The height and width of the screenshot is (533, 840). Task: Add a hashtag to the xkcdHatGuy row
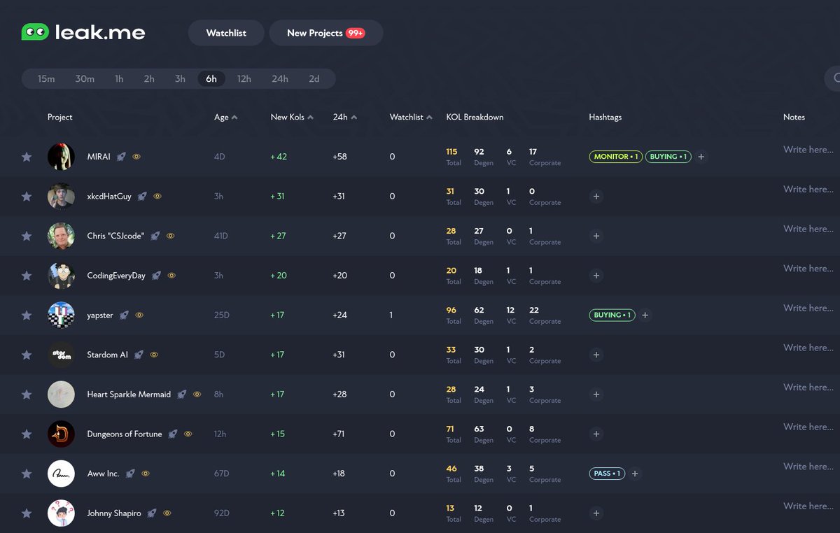[x=596, y=197]
